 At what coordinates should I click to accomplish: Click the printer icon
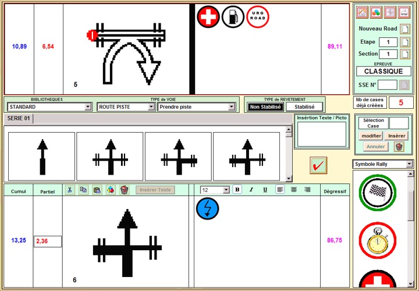coord(404,12)
